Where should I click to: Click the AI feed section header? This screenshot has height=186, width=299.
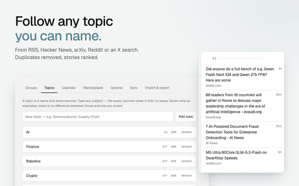(x=214, y=59)
